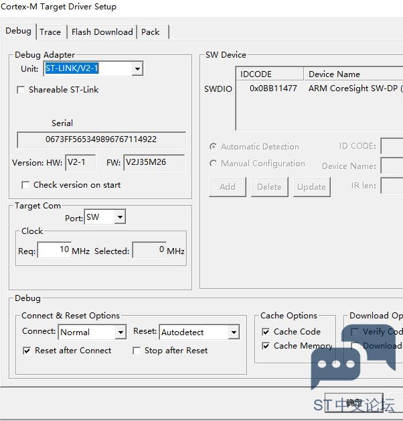
Task: Uncheck Cache Code option
Action: tap(266, 332)
